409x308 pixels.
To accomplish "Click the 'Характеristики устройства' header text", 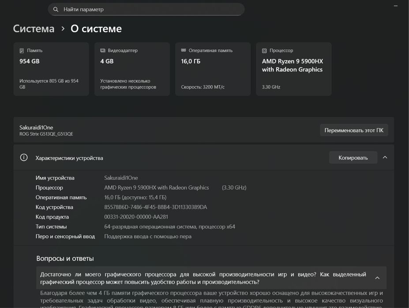I will tap(69, 158).
